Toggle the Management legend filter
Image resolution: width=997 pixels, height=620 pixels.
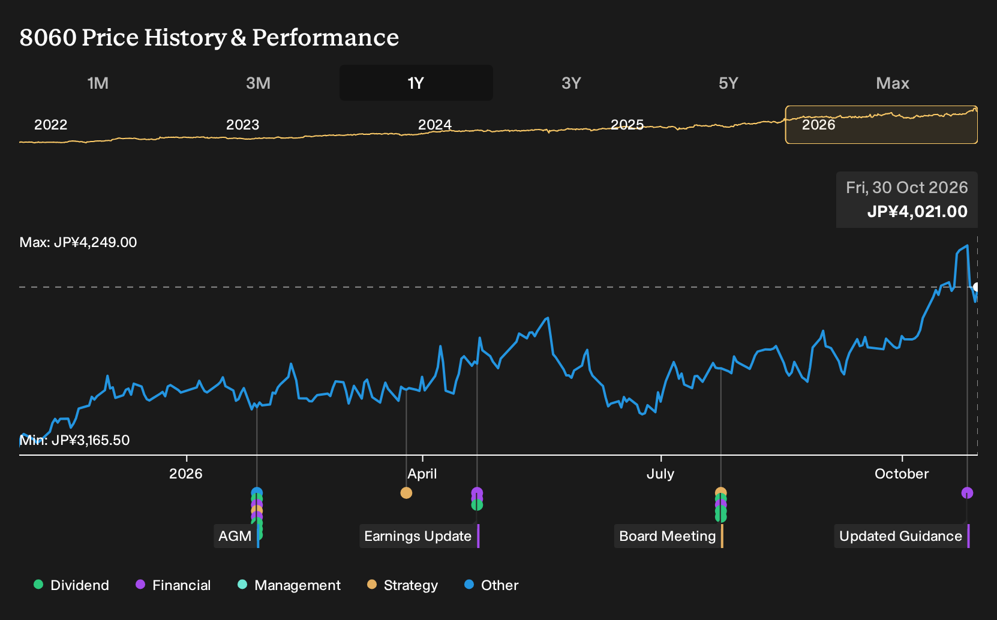(289, 585)
